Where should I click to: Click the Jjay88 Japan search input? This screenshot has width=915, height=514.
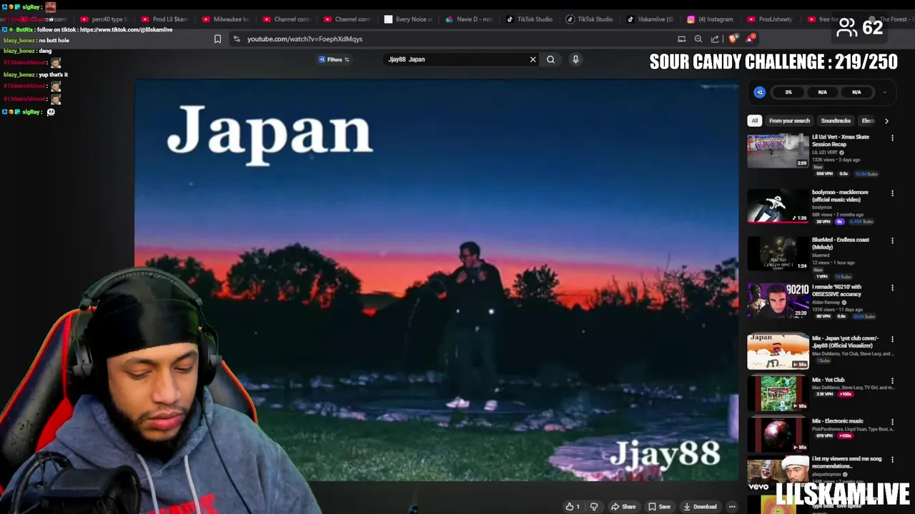point(456,59)
